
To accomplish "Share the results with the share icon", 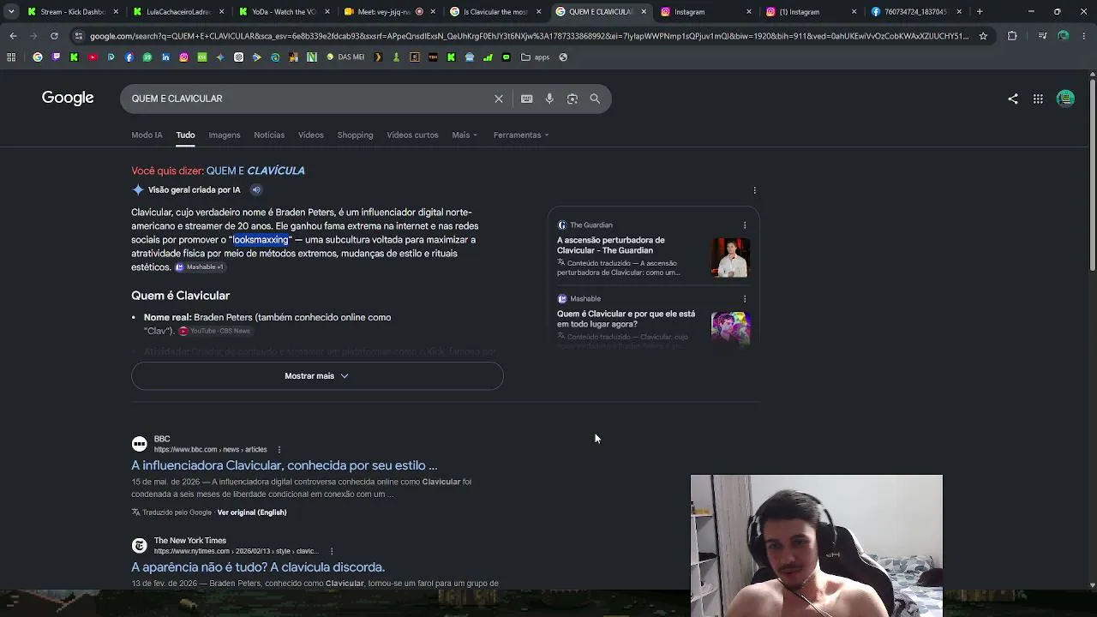I will (1013, 99).
